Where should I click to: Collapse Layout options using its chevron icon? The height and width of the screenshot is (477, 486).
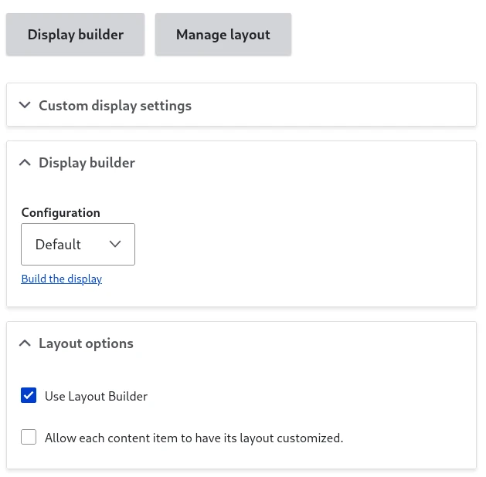click(25, 343)
